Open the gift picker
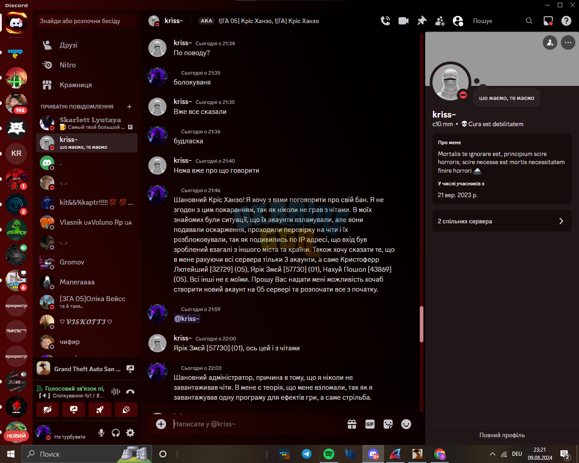Image resolution: width=579 pixels, height=463 pixels. point(352,424)
